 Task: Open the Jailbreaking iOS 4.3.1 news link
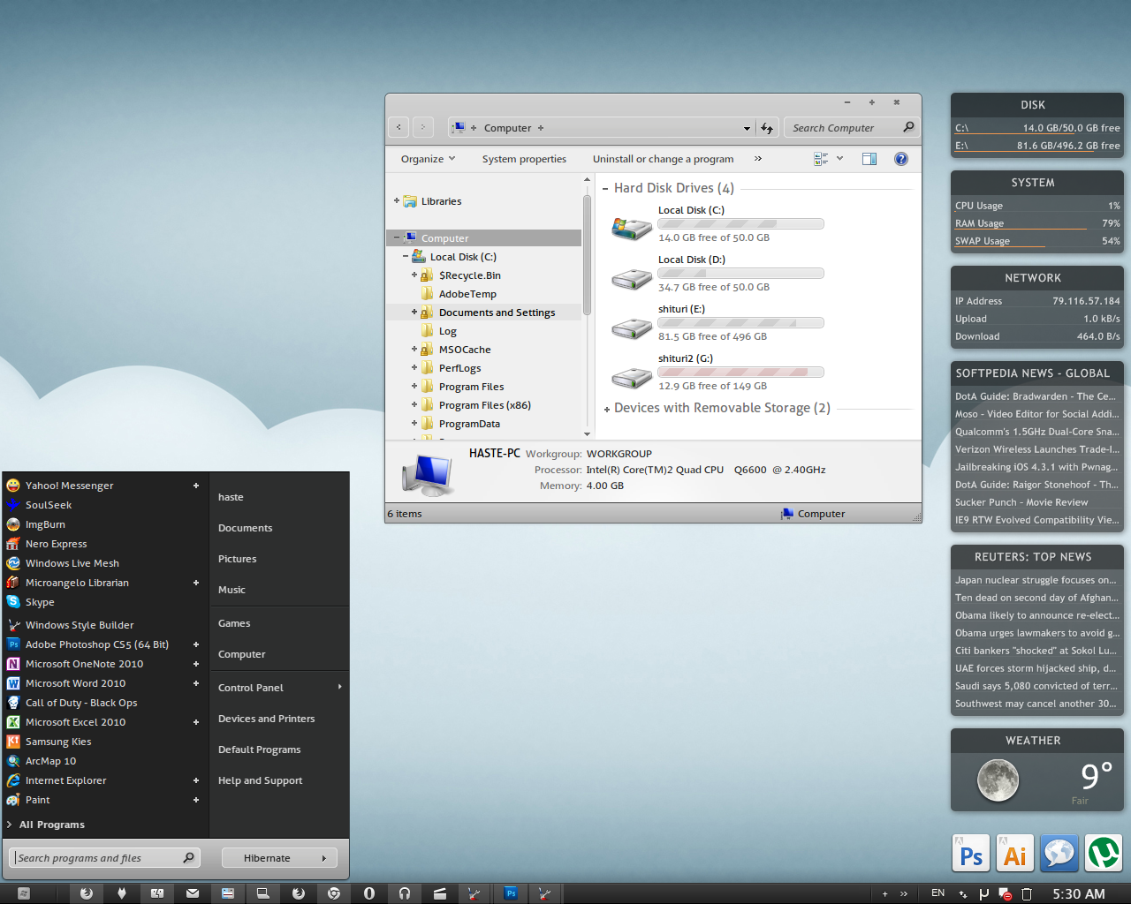point(1036,467)
